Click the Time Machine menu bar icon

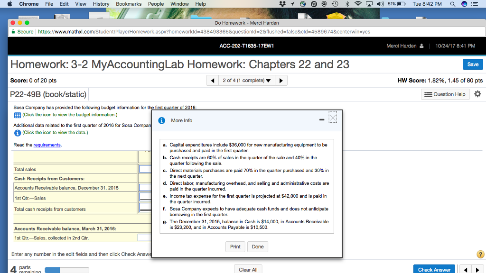[335, 4]
